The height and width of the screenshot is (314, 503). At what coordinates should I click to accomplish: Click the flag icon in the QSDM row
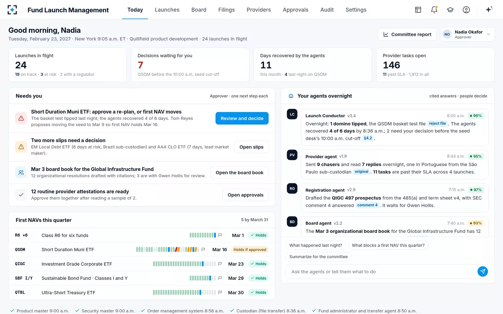(x=203, y=249)
